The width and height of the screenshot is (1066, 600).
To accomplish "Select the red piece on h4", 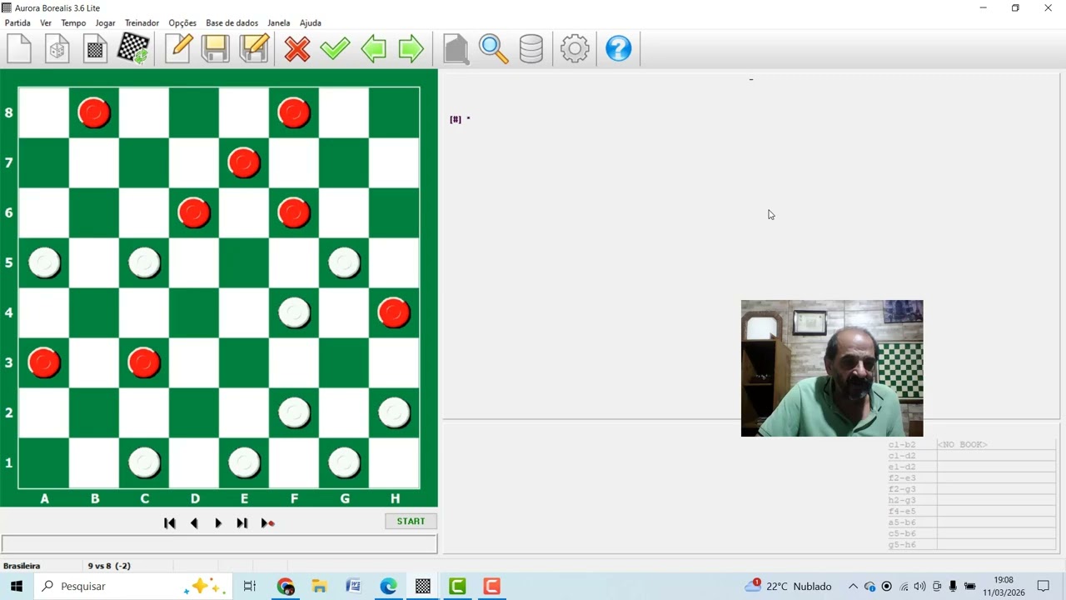I will pyautogui.click(x=394, y=312).
